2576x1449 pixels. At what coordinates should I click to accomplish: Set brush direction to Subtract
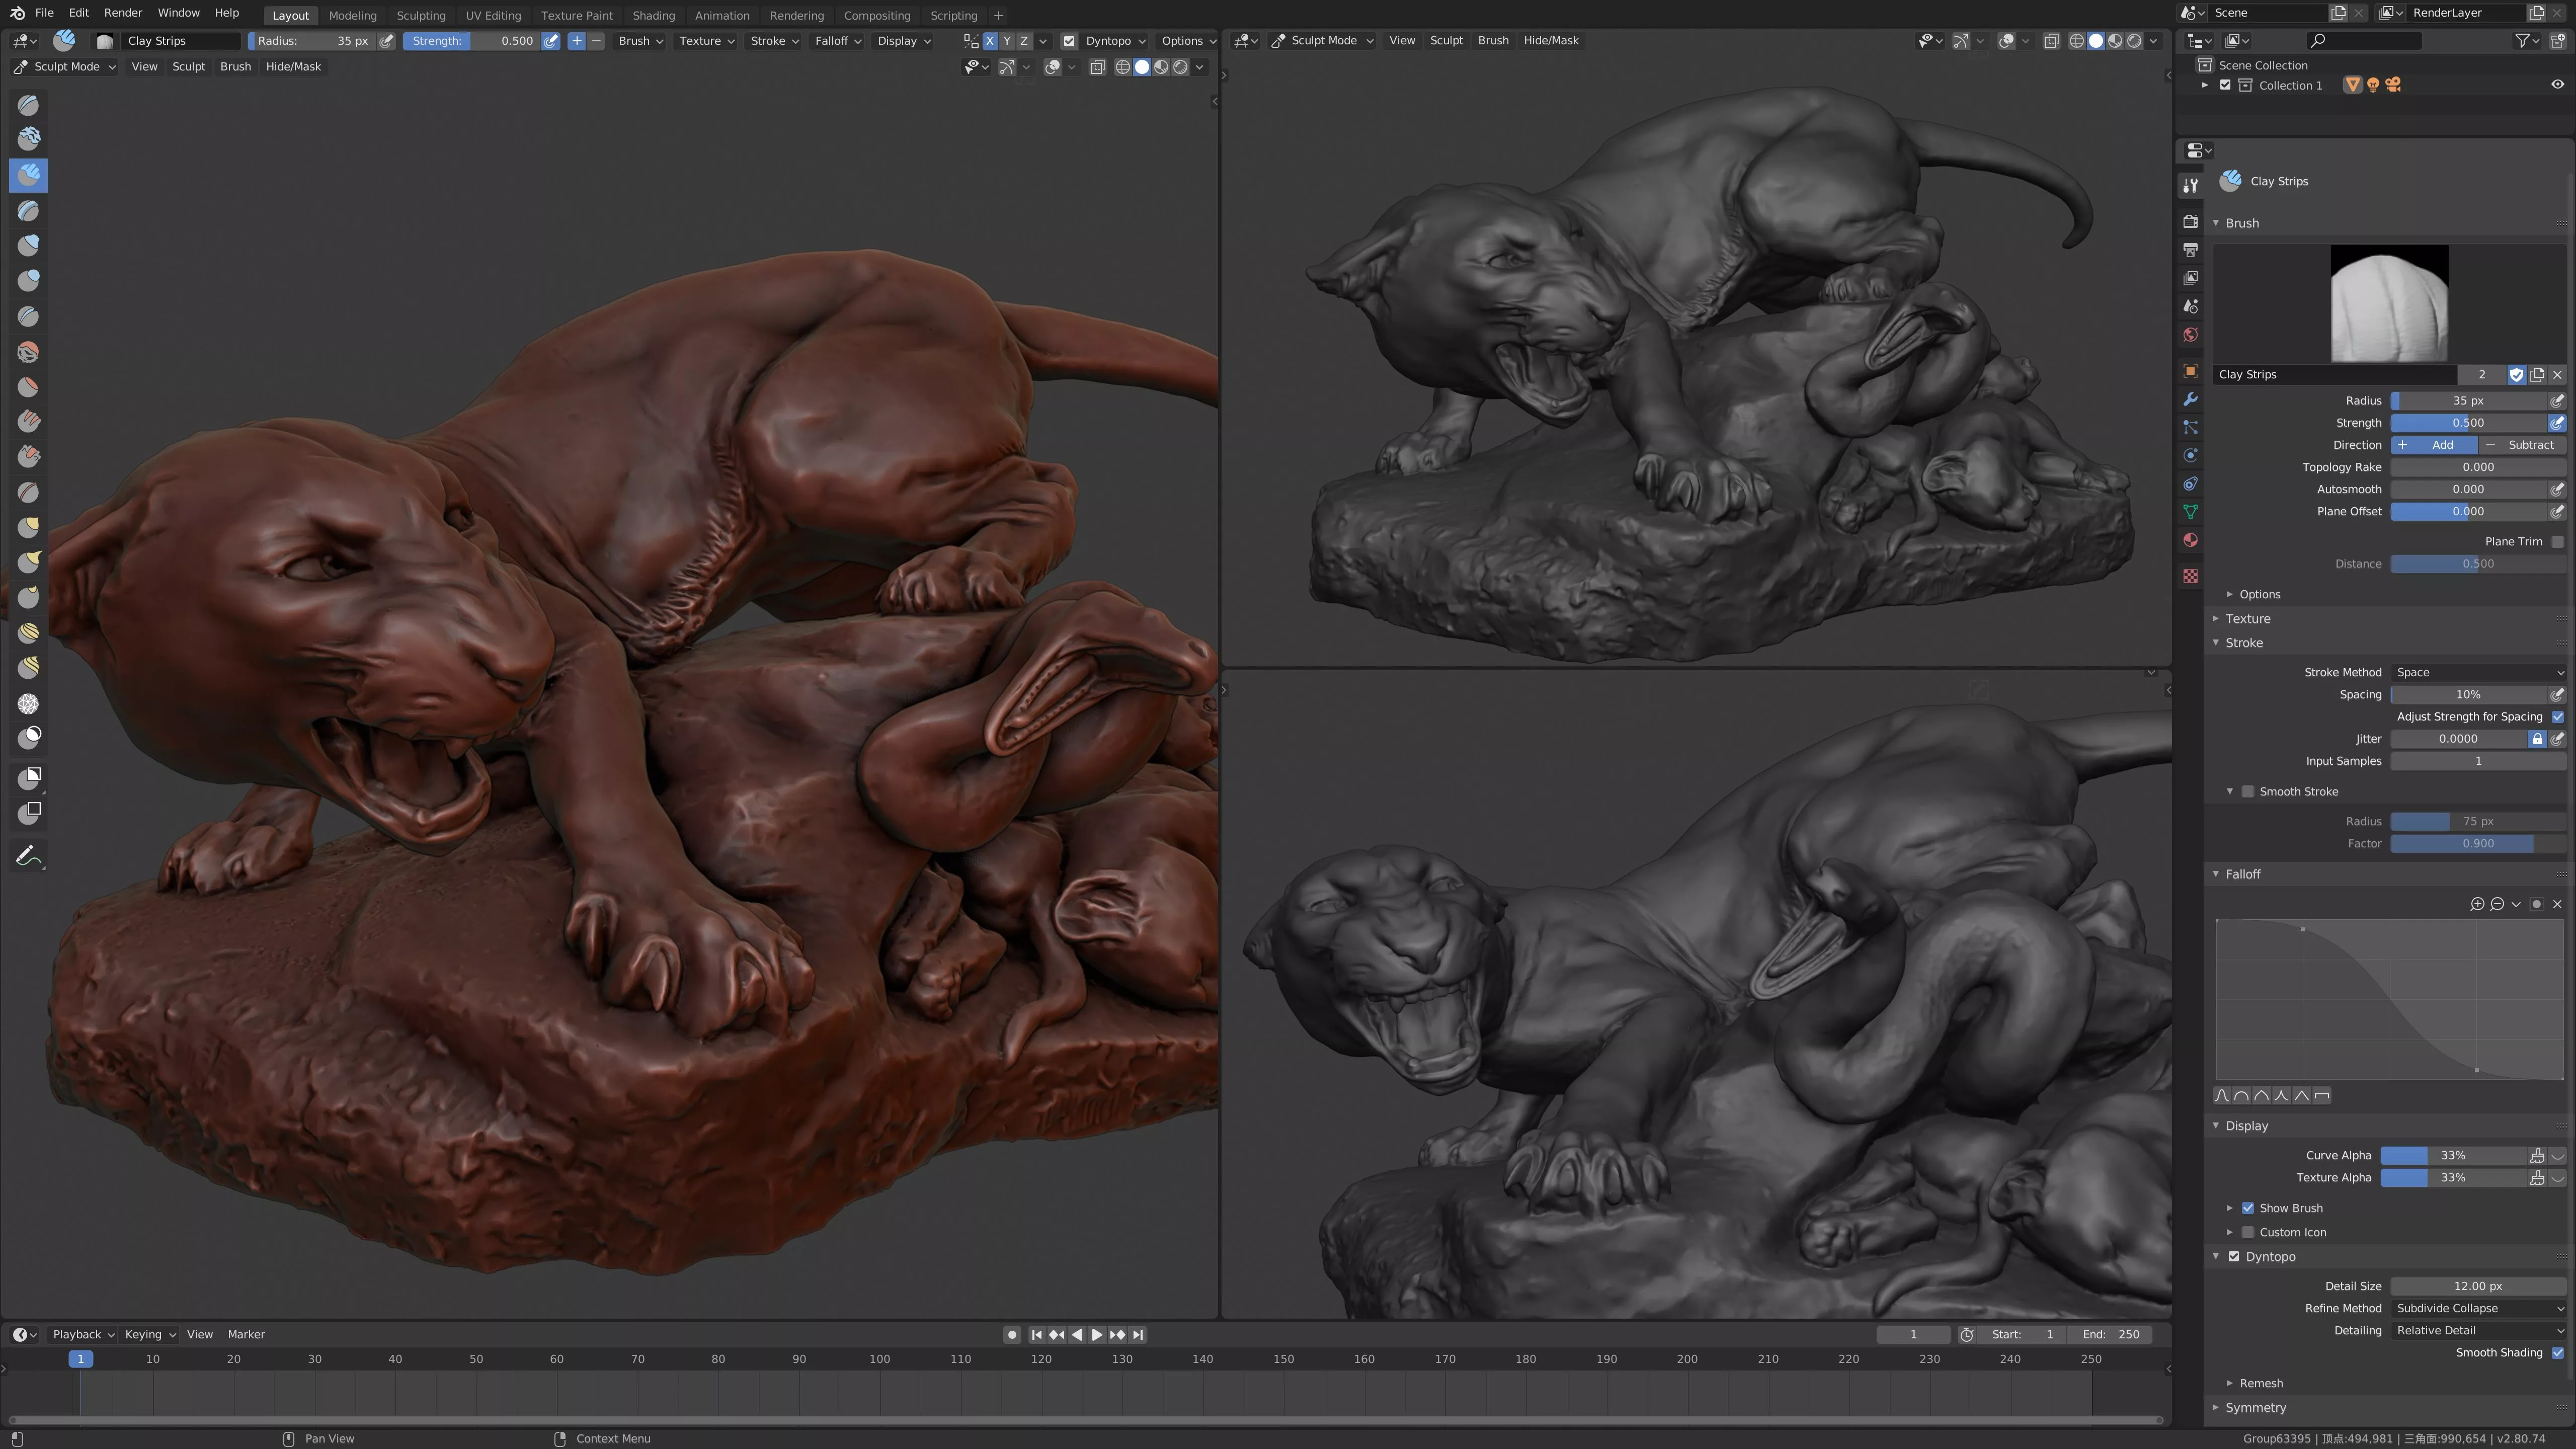coord(2521,445)
